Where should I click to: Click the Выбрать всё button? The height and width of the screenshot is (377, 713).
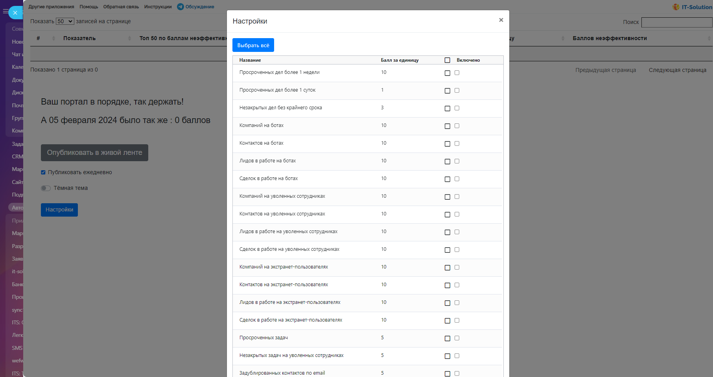point(253,45)
